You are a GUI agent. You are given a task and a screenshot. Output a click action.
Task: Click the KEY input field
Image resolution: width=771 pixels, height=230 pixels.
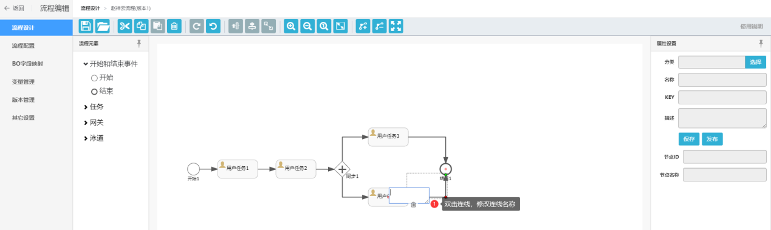pyautogui.click(x=722, y=97)
